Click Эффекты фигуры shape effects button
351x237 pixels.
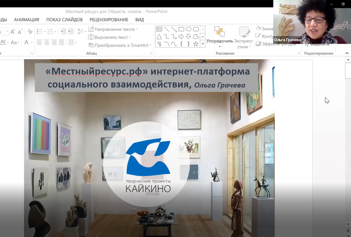pyautogui.click(x=265, y=44)
